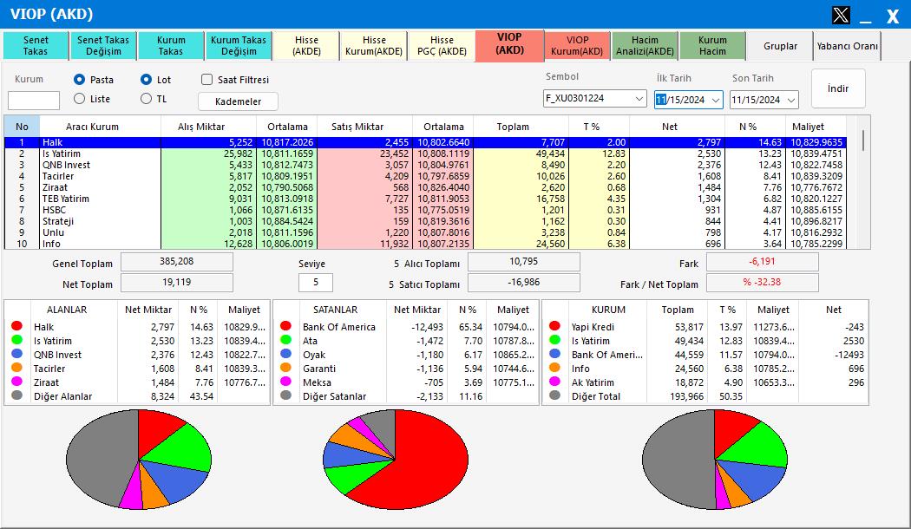Click the Kademeler button

[238, 101]
